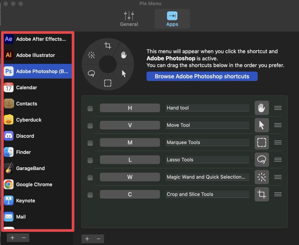Select Adobe Photoshop in app list
The image size is (299, 245).
click(38, 71)
